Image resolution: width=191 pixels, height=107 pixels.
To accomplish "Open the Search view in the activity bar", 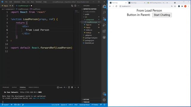I will tap(104, 12).
